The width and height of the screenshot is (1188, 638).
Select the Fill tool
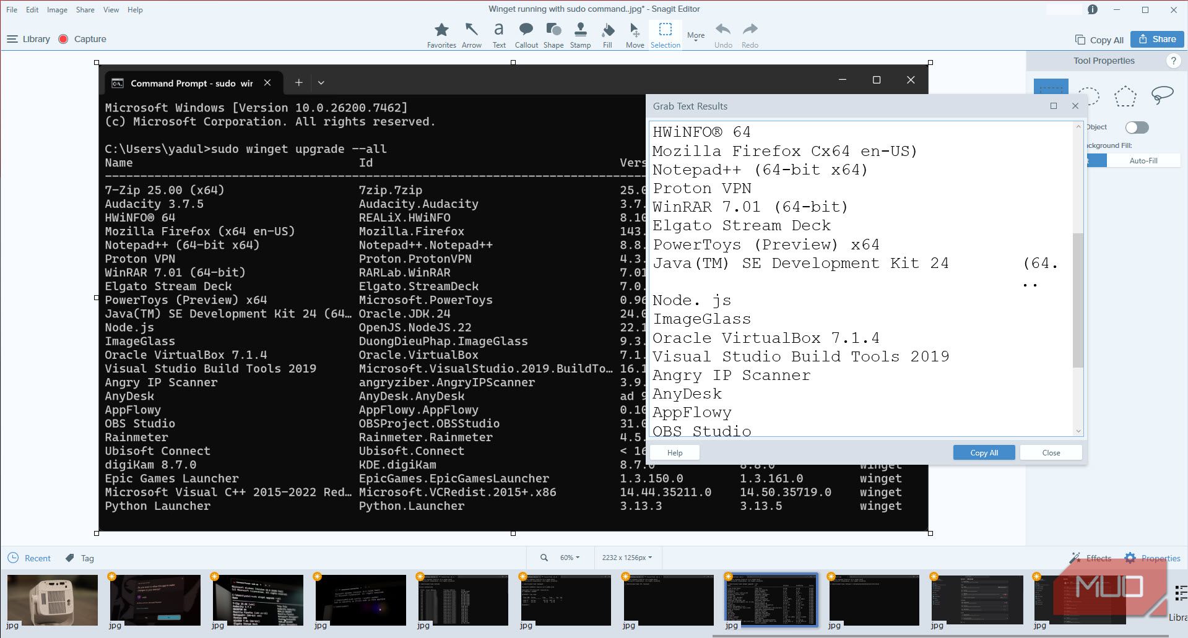click(x=607, y=35)
